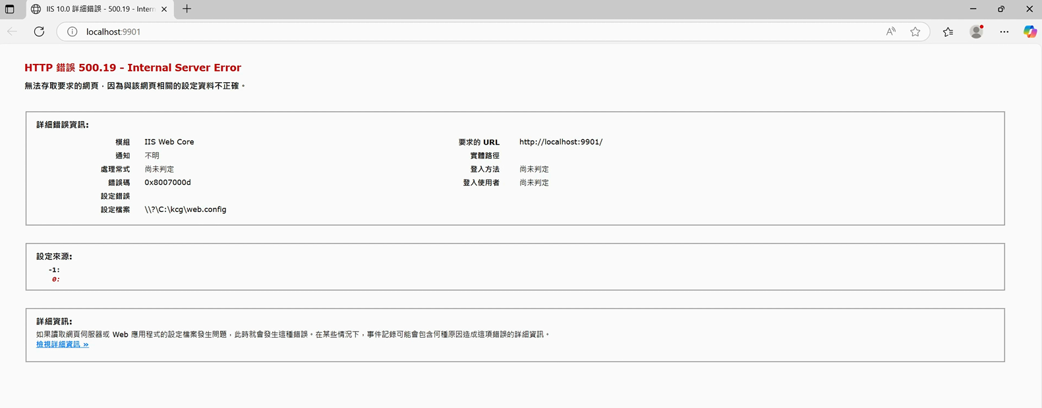Click the red 0: config source line
Image resolution: width=1042 pixels, height=408 pixels.
coord(56,279)
